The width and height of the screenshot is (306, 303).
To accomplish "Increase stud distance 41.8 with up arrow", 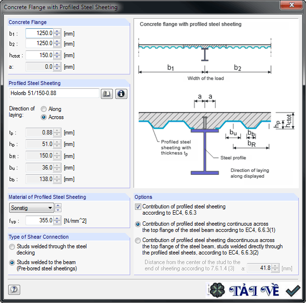I will pyautogui.click(x=275, y=266).
